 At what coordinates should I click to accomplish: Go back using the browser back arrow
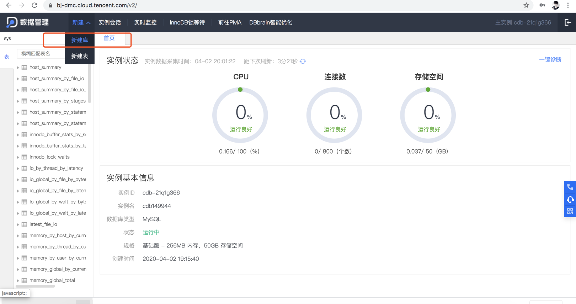click(9, 5)
